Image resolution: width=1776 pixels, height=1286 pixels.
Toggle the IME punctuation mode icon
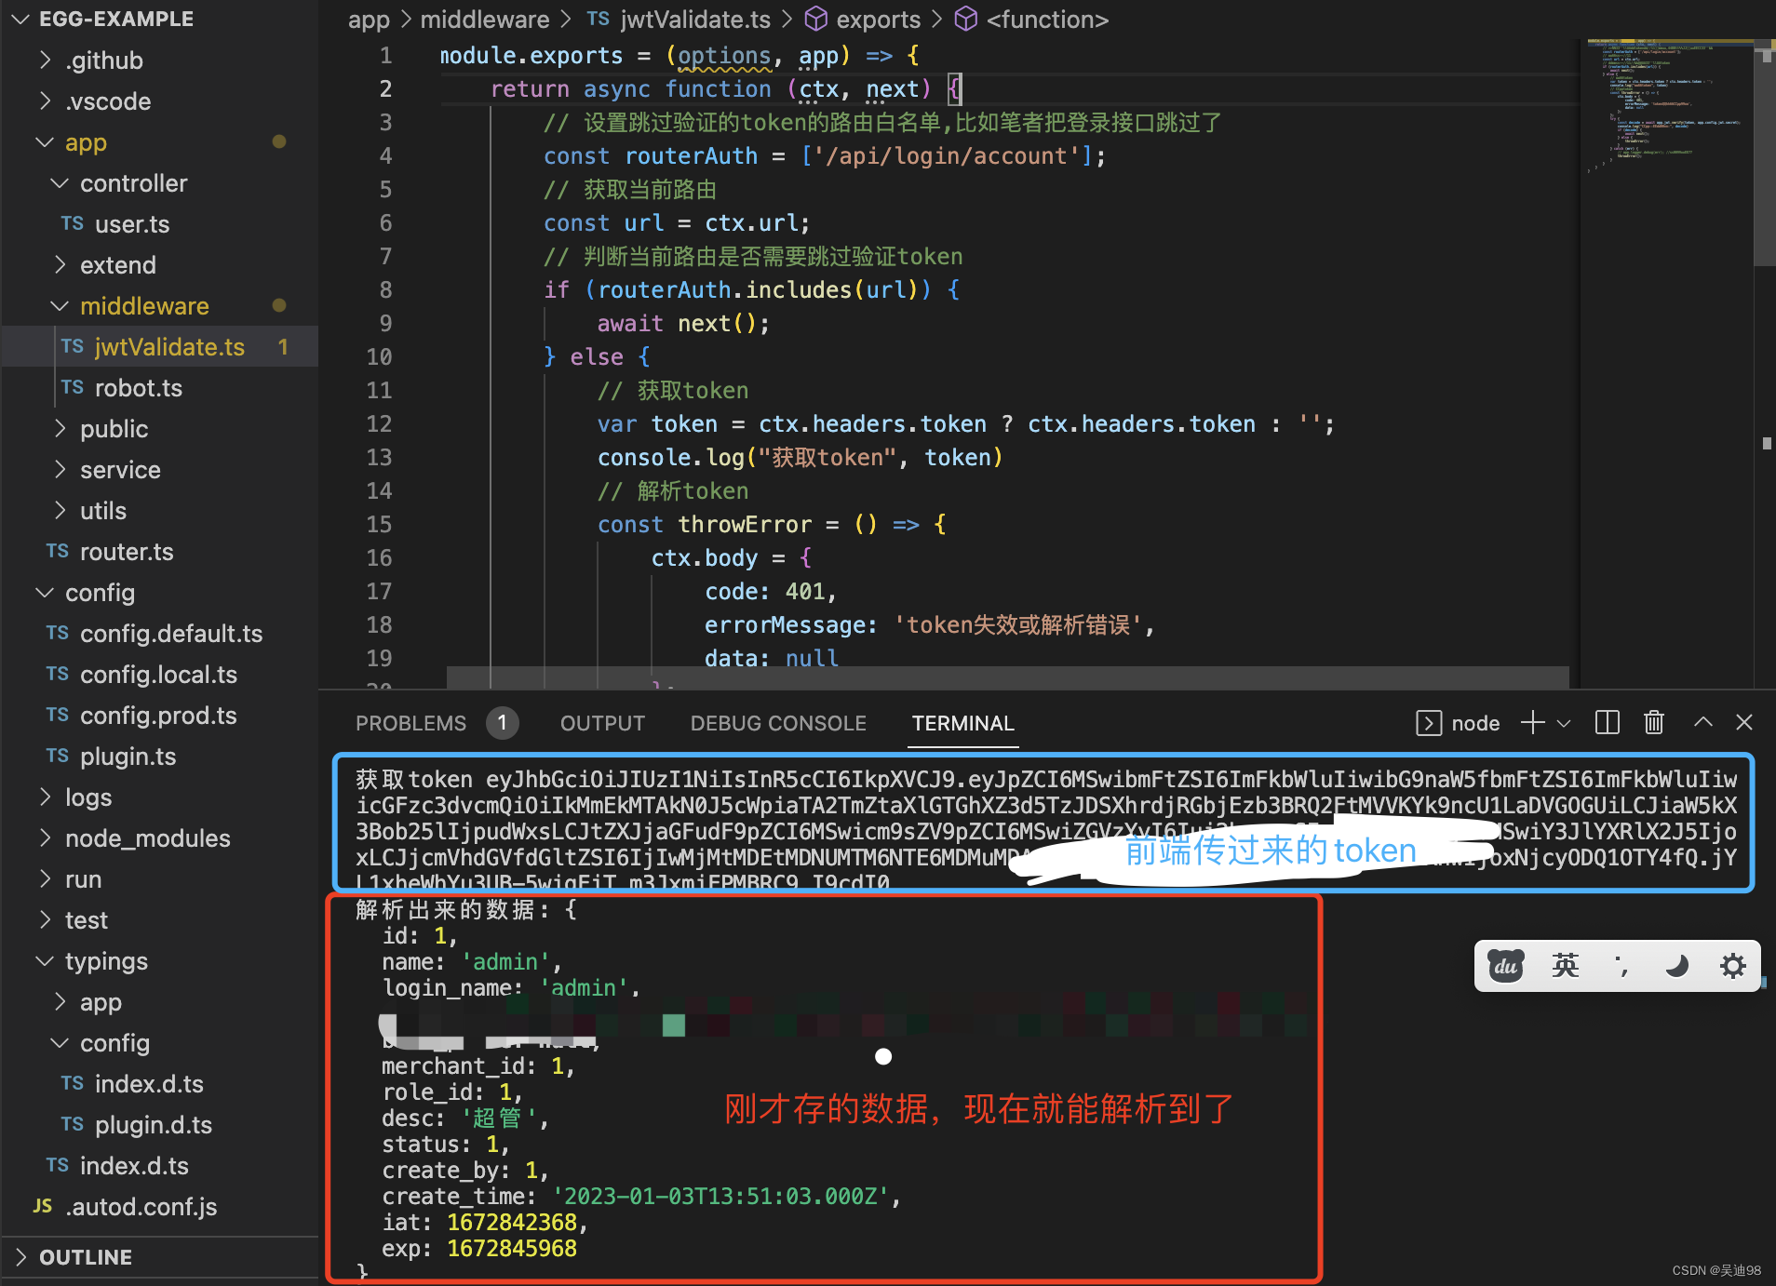tap(1621, 967)
